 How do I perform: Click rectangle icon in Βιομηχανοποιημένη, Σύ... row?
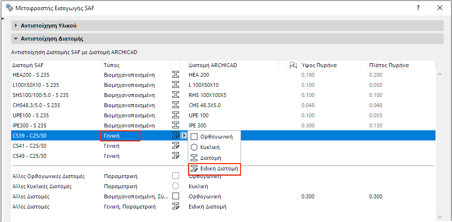coord(176,196)
